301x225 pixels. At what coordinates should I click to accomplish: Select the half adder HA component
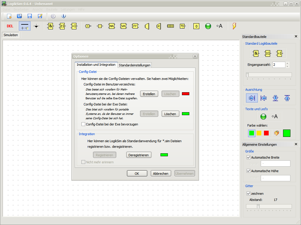tap(111, 26)
